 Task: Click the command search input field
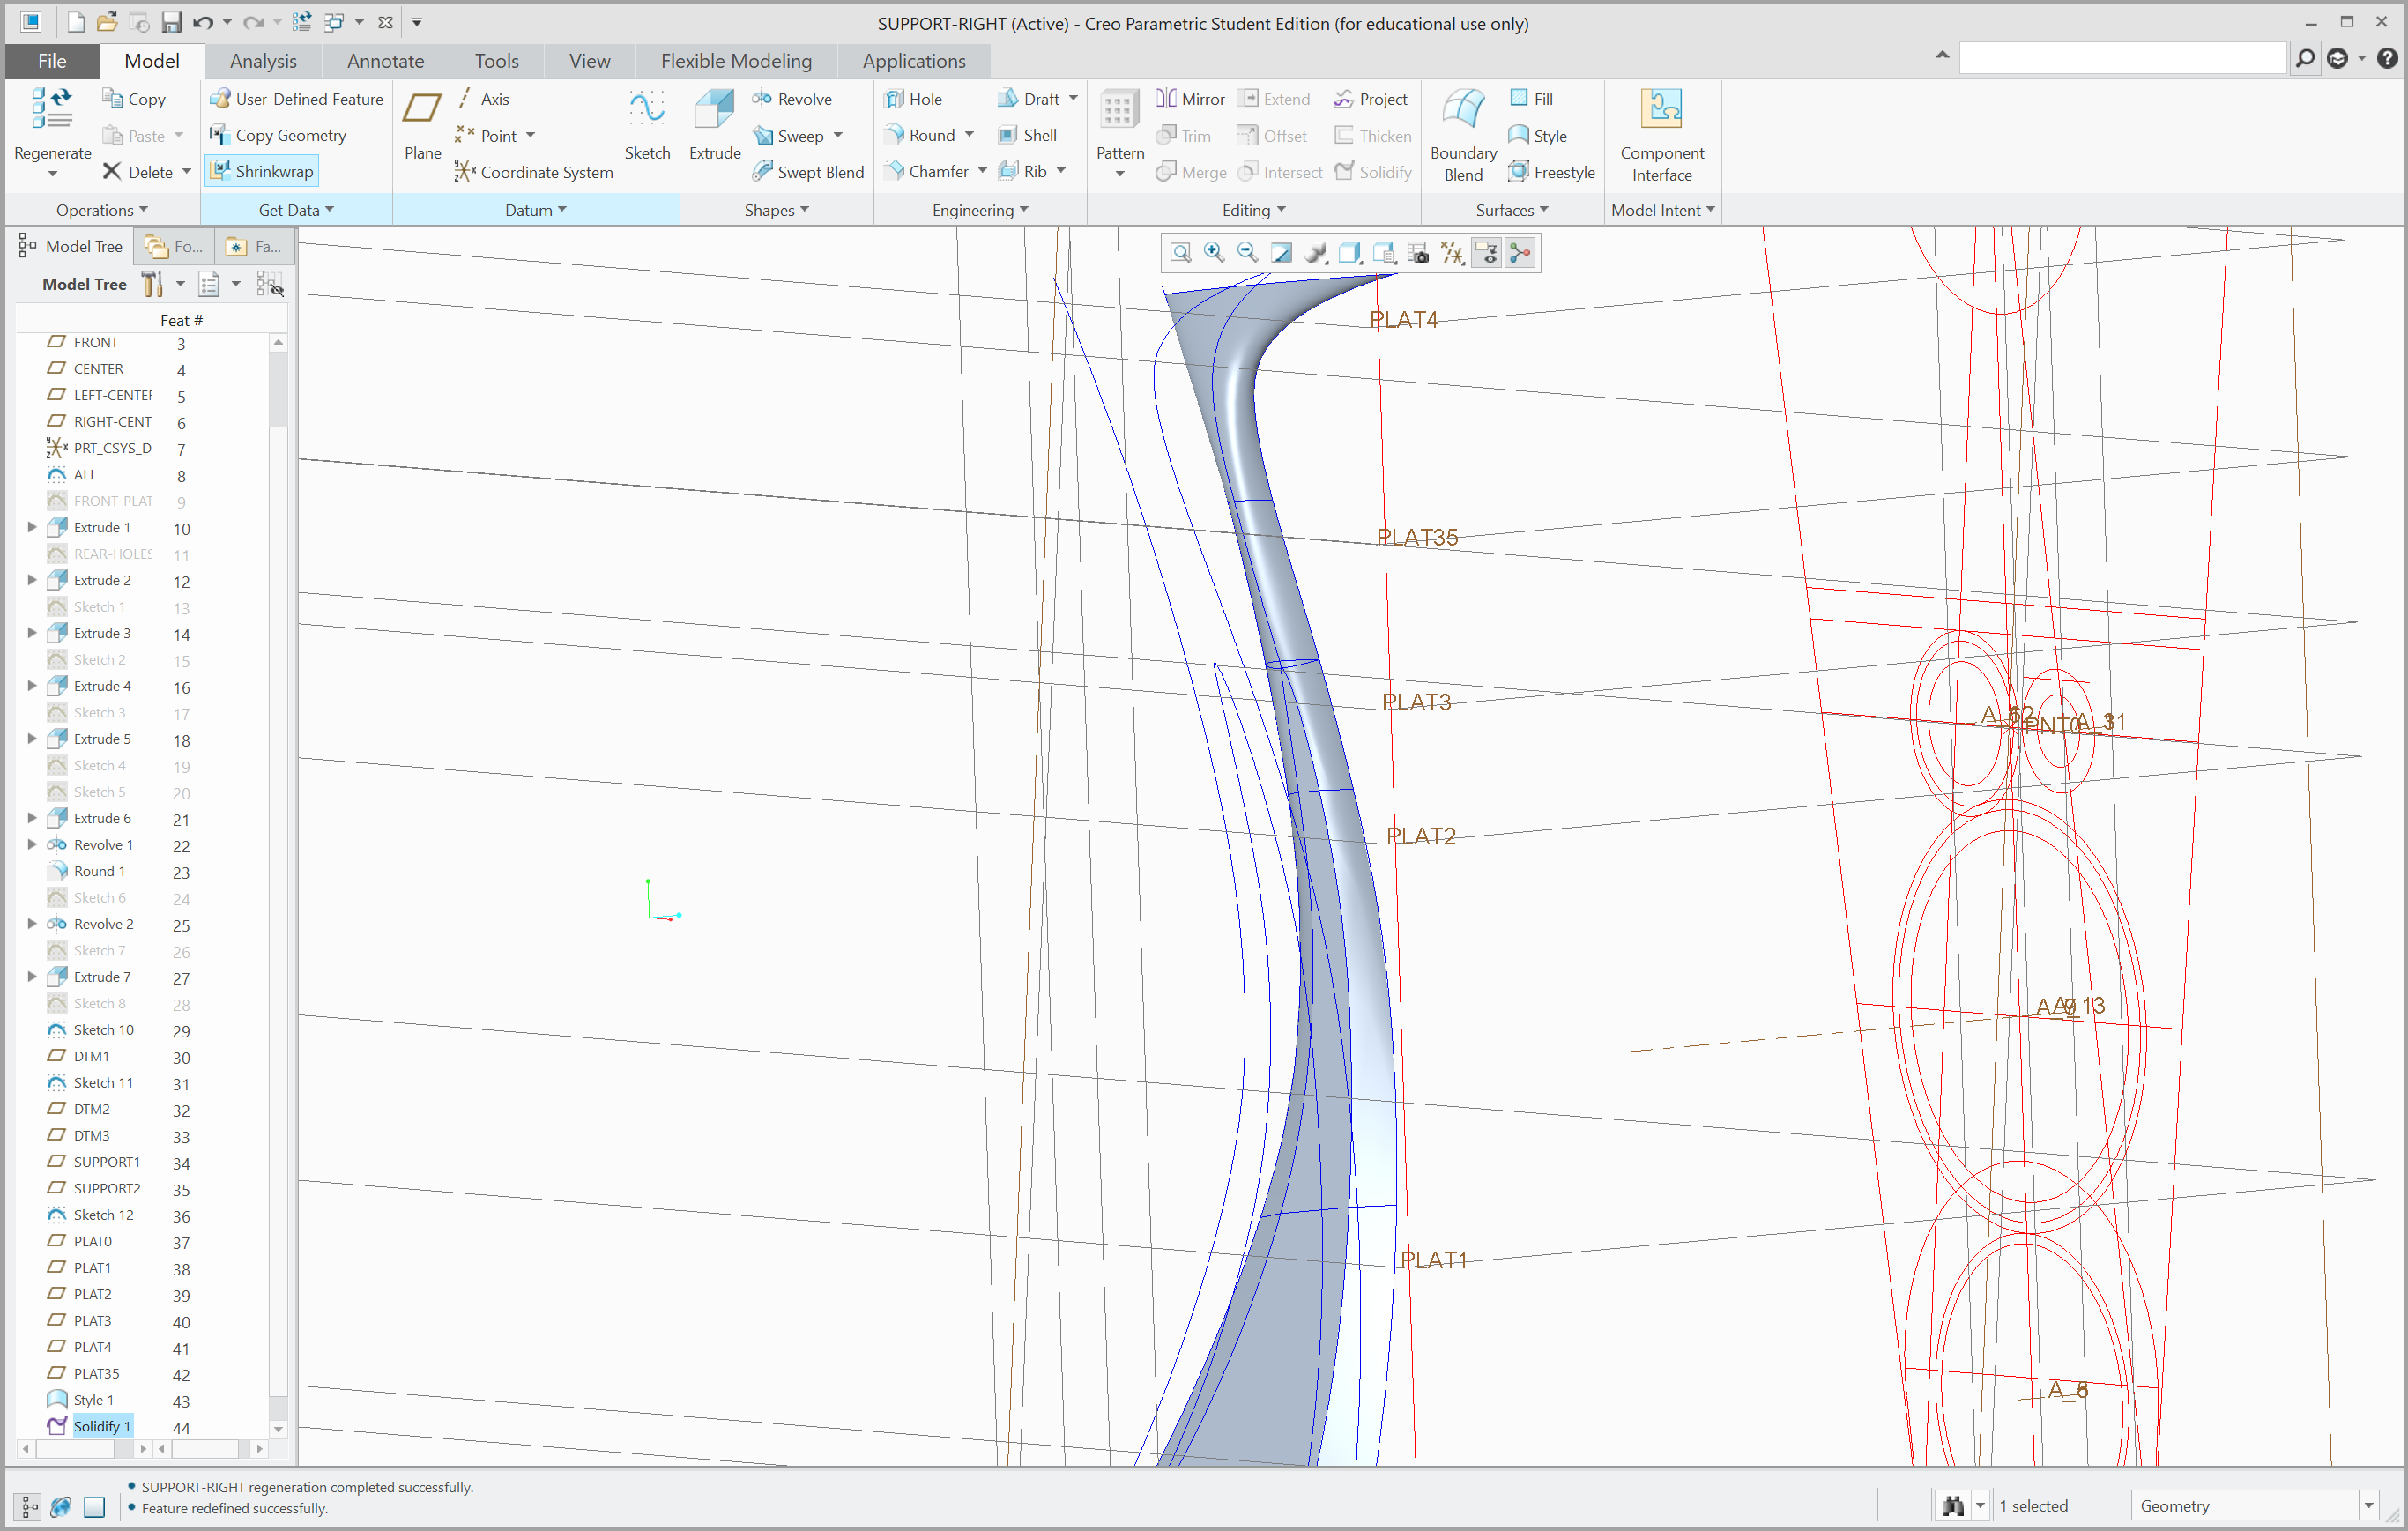[2121, 59]
